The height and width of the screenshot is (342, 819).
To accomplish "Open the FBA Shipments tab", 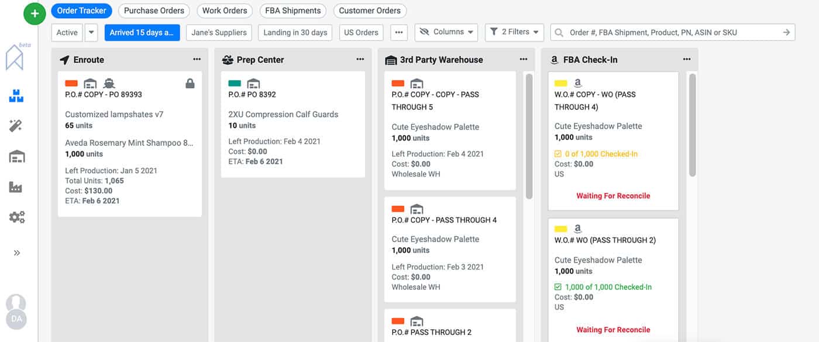I will [292, 11].
